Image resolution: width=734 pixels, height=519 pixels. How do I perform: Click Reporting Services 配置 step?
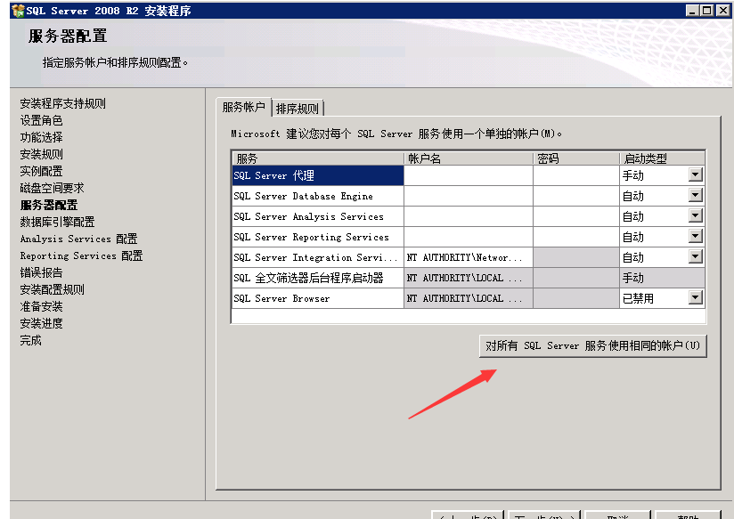pyautogui.click(x=81, y=255)
